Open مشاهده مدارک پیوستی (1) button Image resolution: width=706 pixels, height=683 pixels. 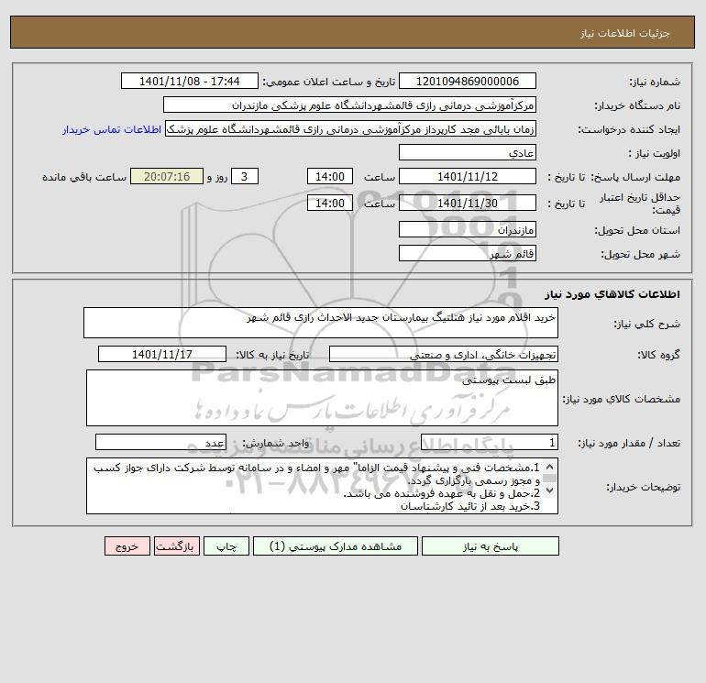[336, 546]
